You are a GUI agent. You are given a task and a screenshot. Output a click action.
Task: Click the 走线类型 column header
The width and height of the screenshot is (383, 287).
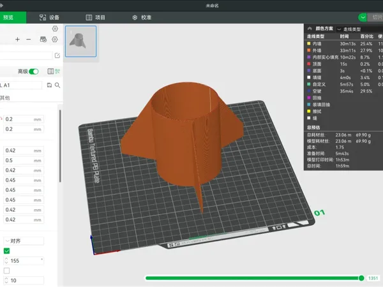point(315,36)
